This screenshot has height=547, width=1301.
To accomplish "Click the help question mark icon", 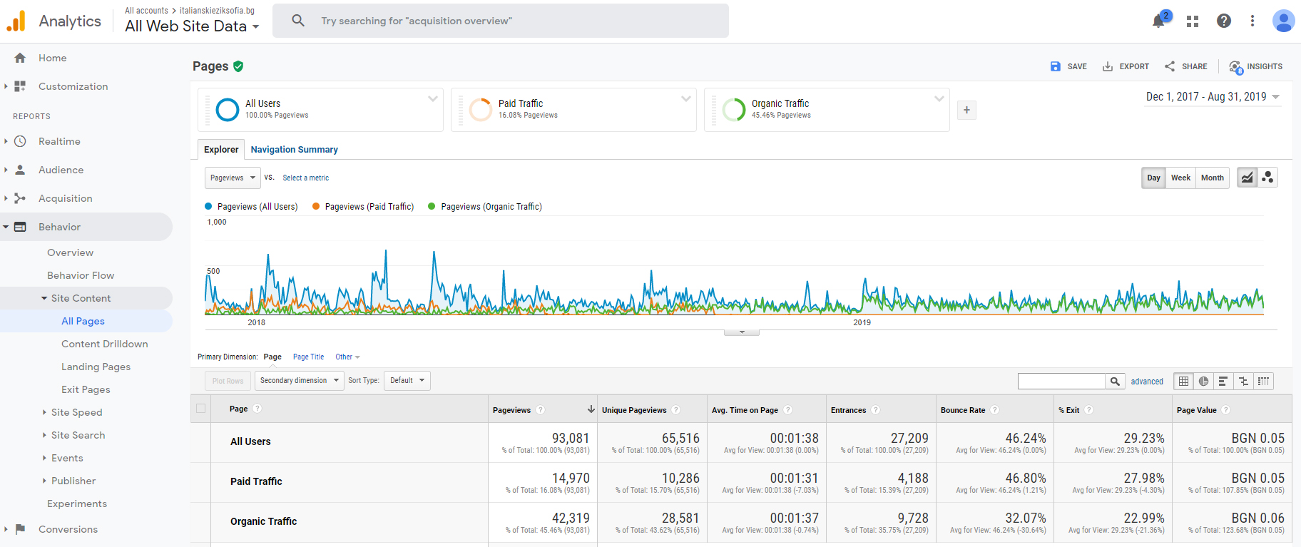I will [x=1224, y=21].
